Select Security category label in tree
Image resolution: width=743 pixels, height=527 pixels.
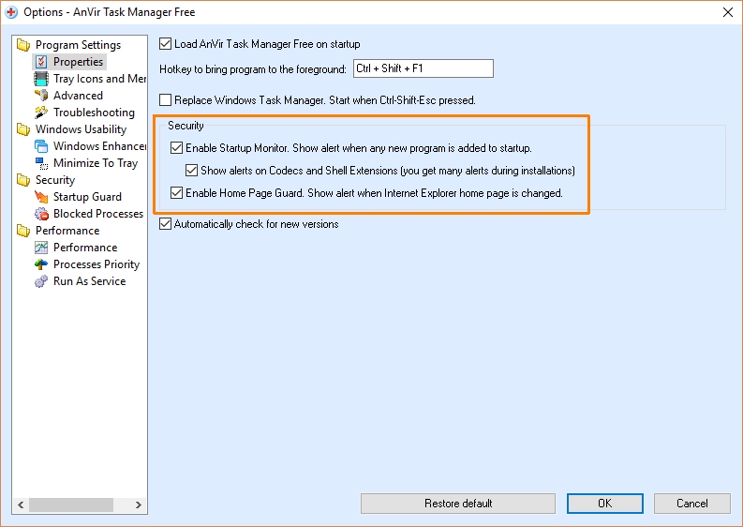55,180
